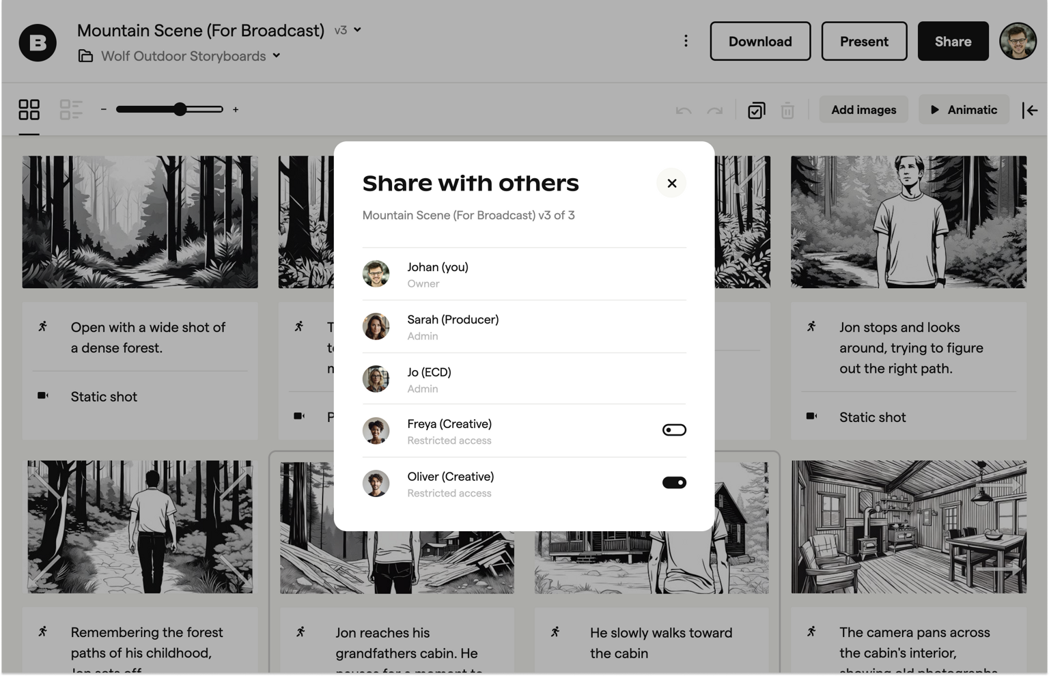The width and height of the screenshot is (1049, 676).
Task: Expand the Wolf Outdoor Storyboards folder dropdown
Action: pos(277,56)
